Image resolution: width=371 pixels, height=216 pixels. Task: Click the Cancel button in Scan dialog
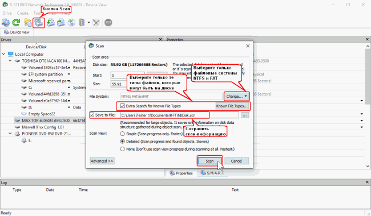[x=236, y=161]
